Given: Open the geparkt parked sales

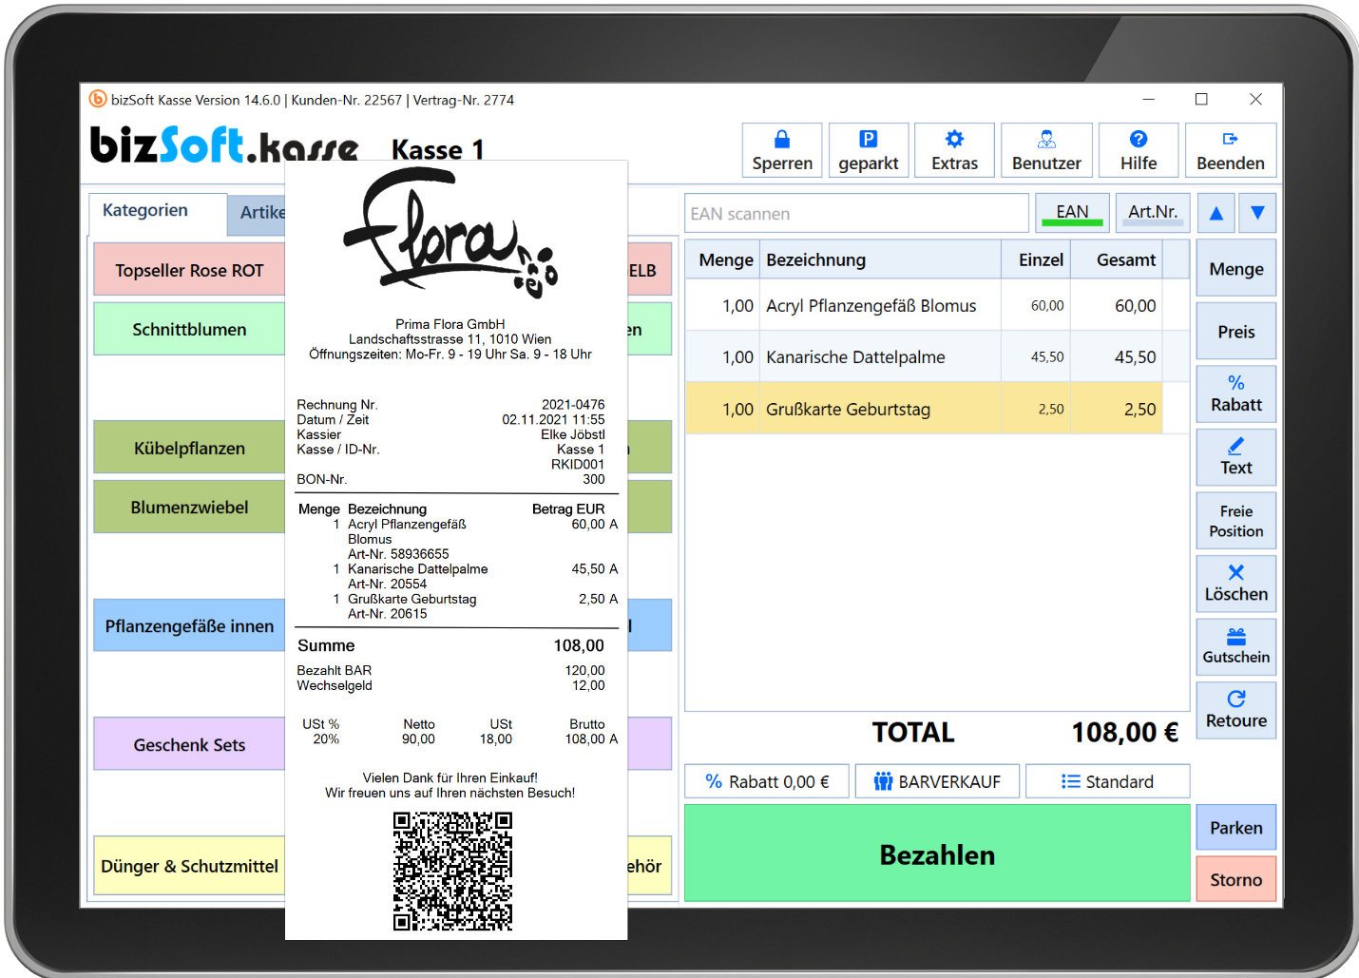Looking at the screenshot, I should (868, 150).
